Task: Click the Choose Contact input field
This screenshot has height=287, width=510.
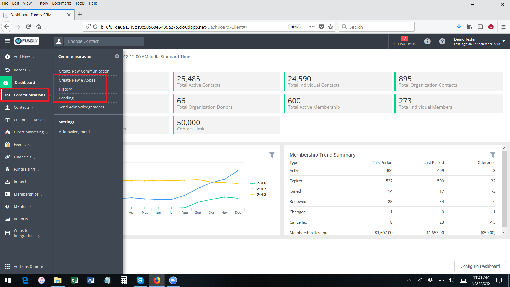Action: coord(104,41)
